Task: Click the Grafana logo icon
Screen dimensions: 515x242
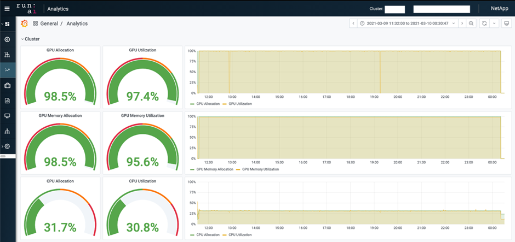Action: [24, 23]
